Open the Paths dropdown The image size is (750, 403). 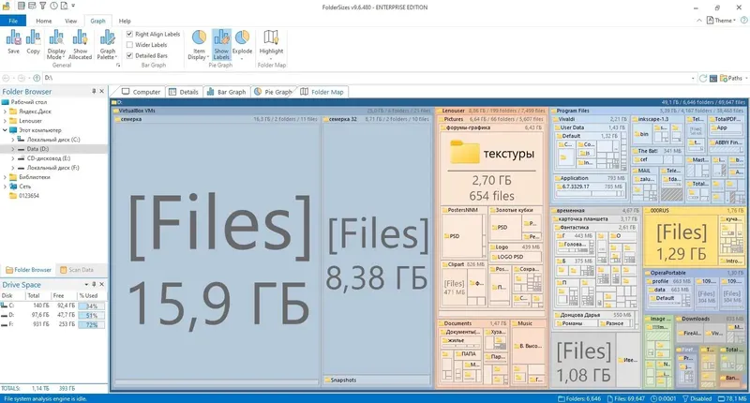click(x=734, y=78)
